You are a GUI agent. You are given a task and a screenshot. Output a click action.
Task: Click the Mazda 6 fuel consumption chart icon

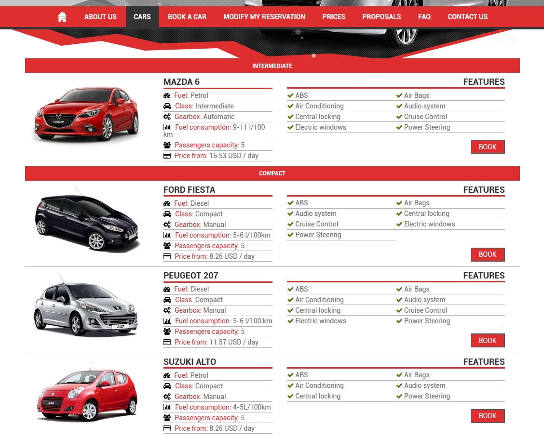coord(167,127)
